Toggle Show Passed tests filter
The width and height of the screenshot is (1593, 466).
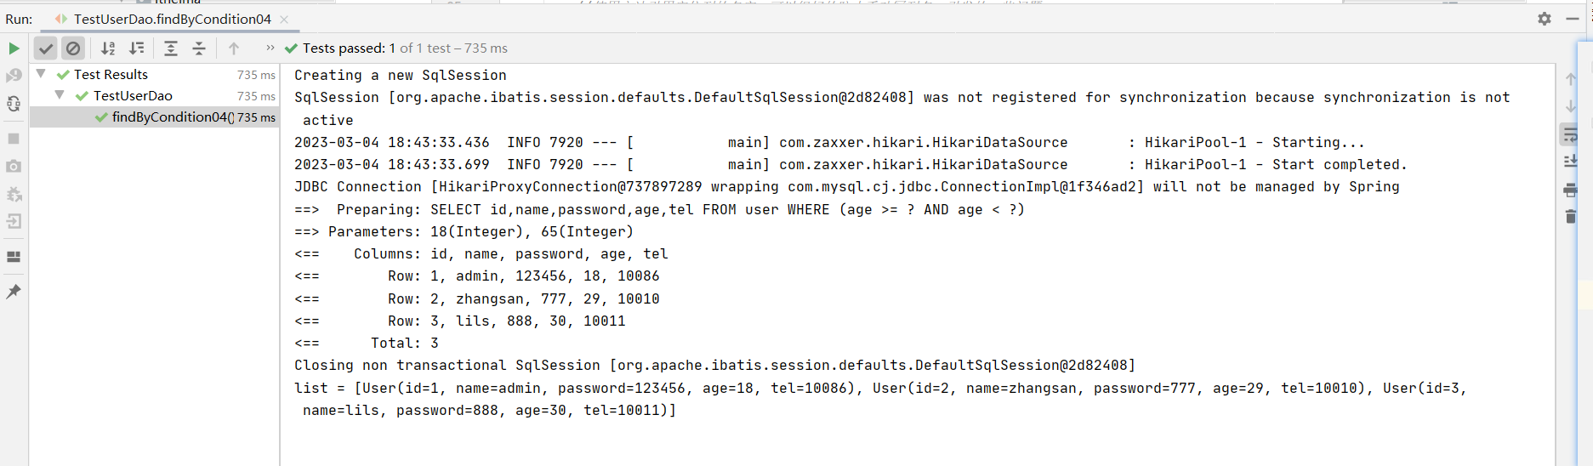[x=46, y=48]
